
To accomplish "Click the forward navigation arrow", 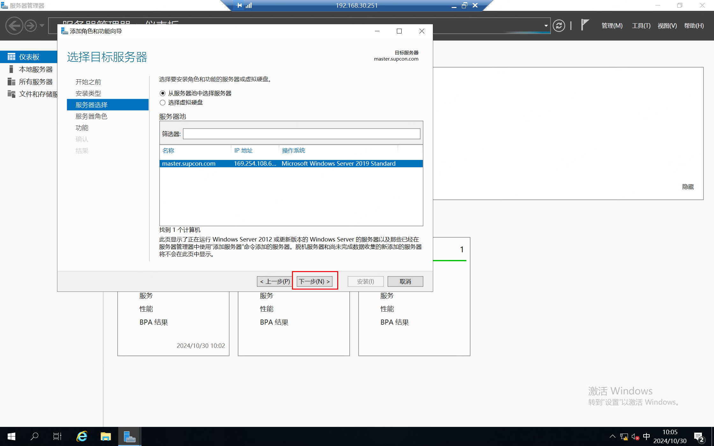I will tap(31, 25).
